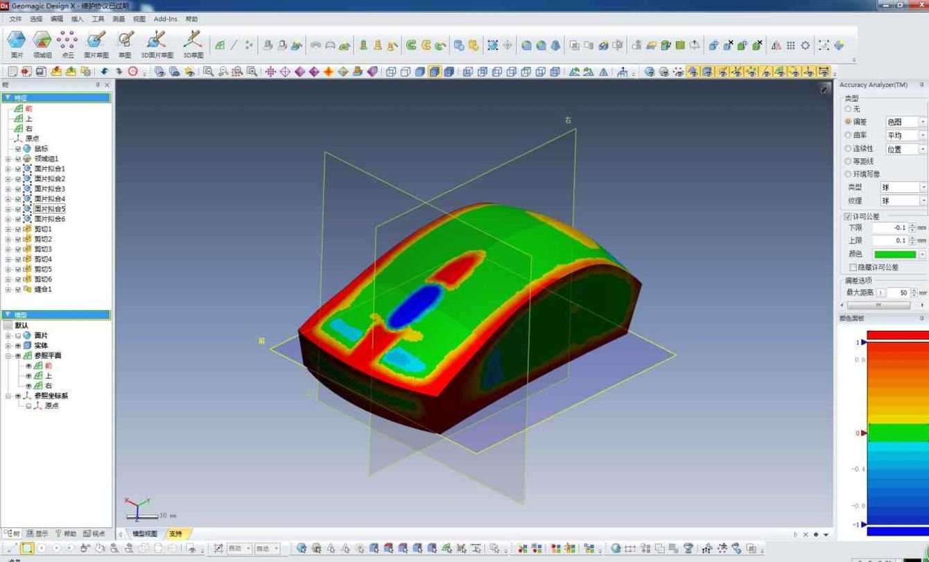Click the red circular rebuild icon

pos(132,71)
